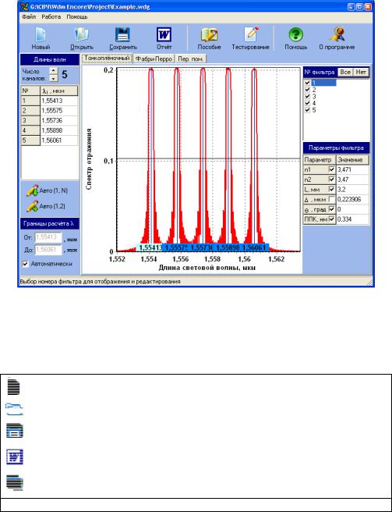Toggle the L, мм parameter checkbox

(x=332, y=189)
